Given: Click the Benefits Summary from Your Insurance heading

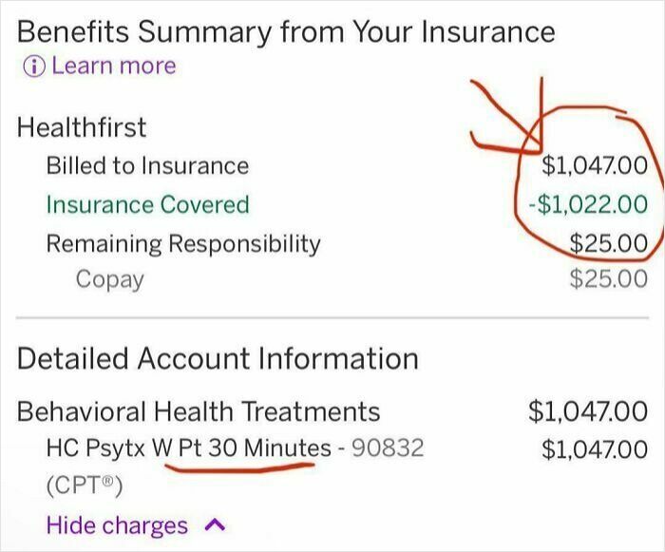Looking at the screenshot, I should pos(285,31).
